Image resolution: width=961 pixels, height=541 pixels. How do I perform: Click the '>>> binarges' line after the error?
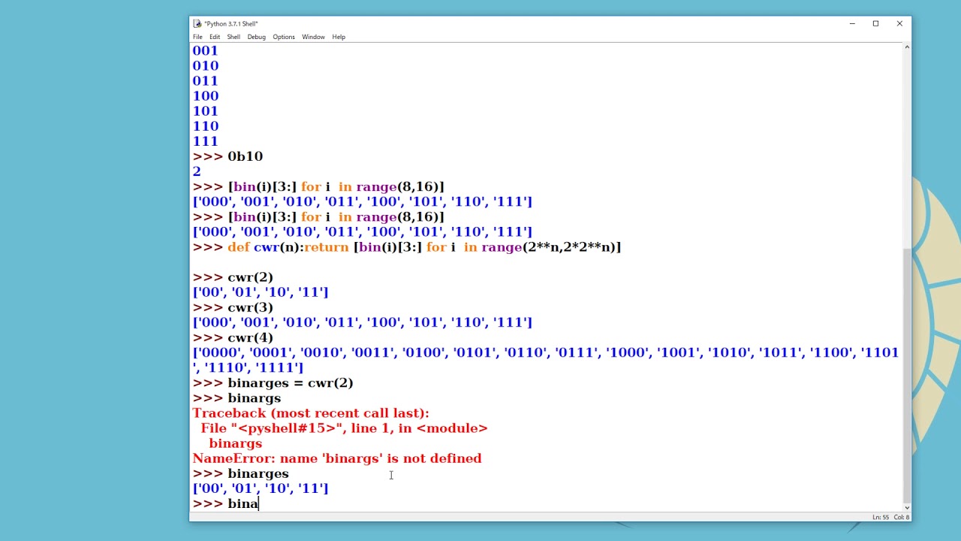pos(240,473)
